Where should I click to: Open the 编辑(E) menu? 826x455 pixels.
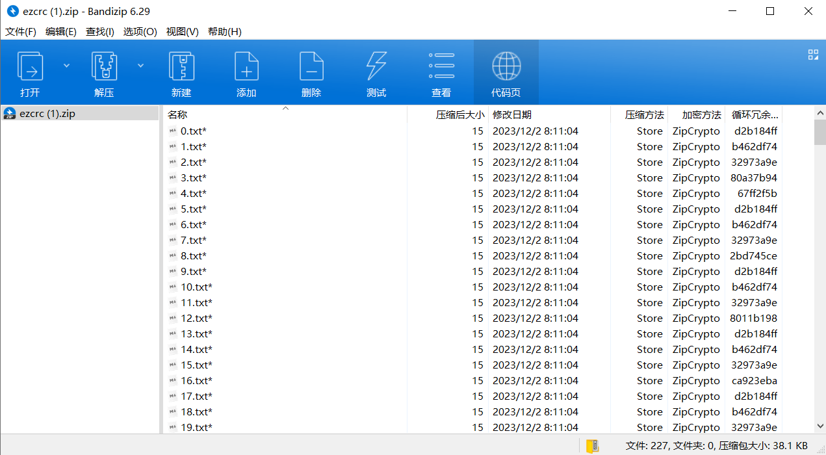61,31
